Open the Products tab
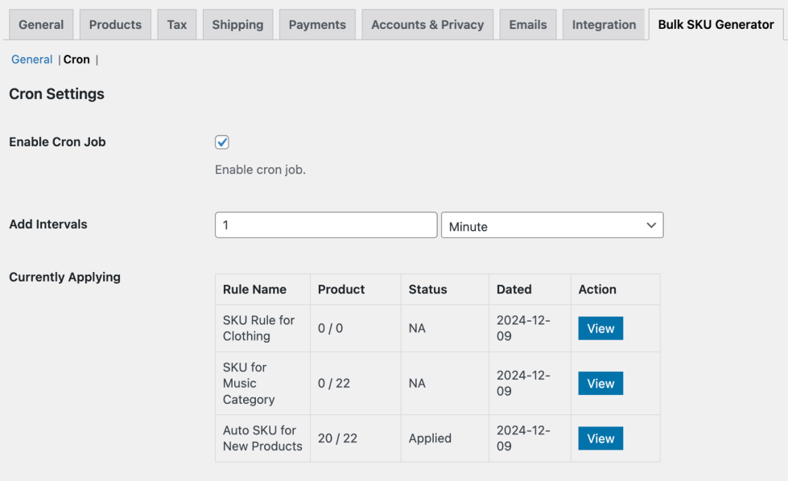Viewport: 788px width, 481px height. click(x=115, y=25)
